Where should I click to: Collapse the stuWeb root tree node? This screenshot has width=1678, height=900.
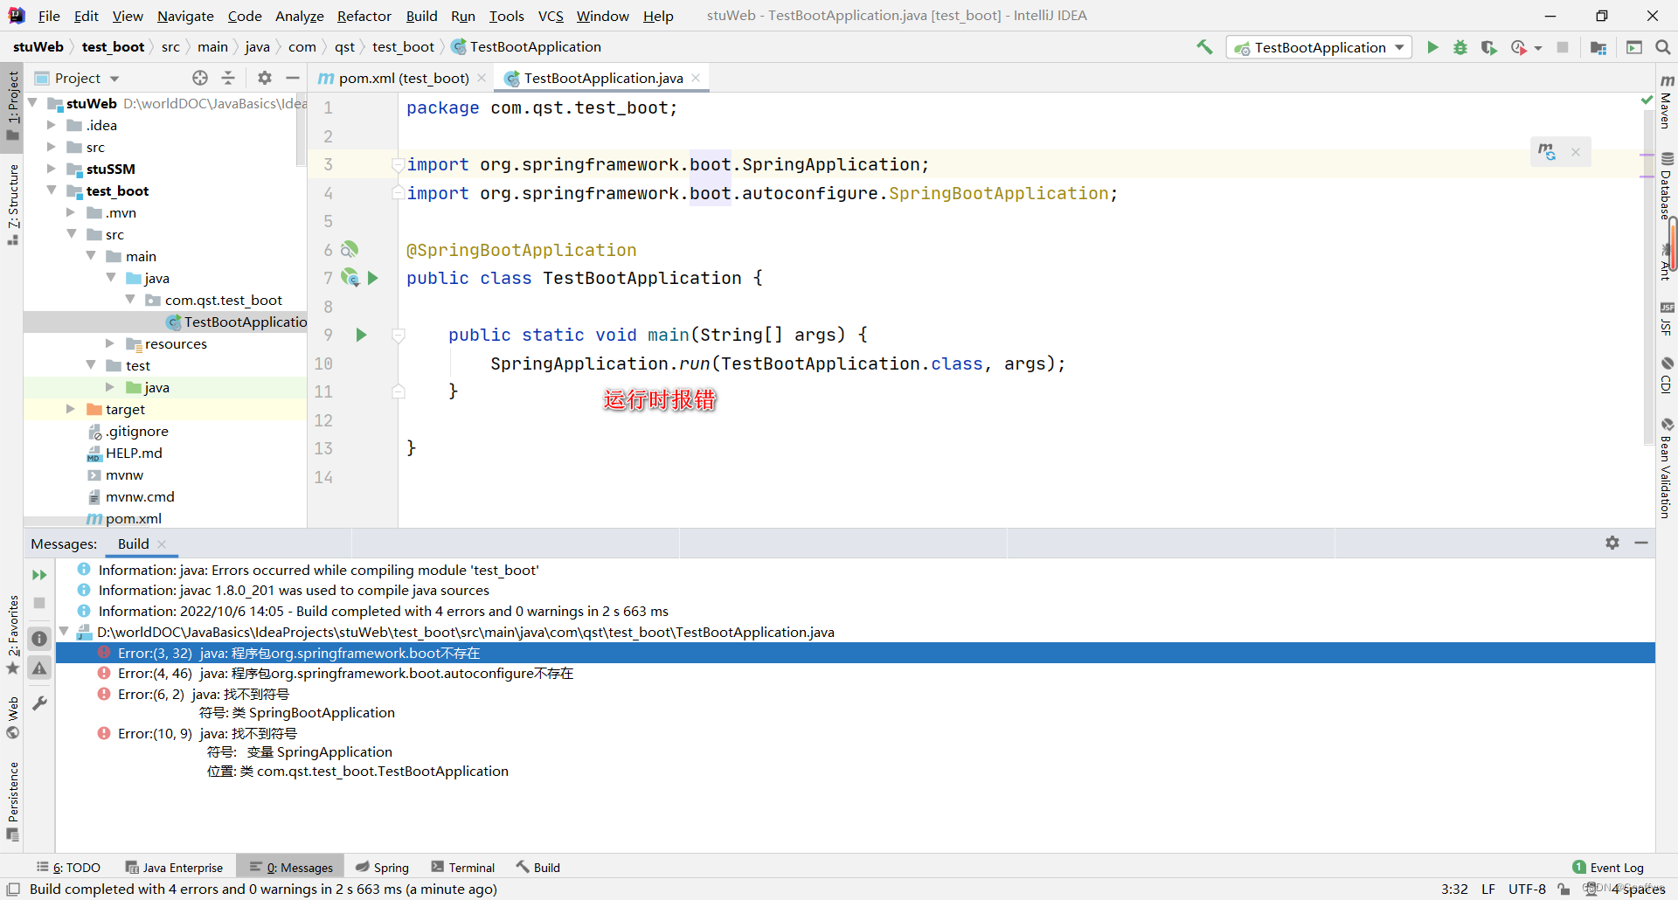[32, 103]
